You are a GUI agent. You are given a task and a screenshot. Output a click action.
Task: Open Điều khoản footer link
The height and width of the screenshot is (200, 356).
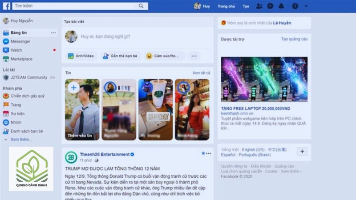click(261, 166)
